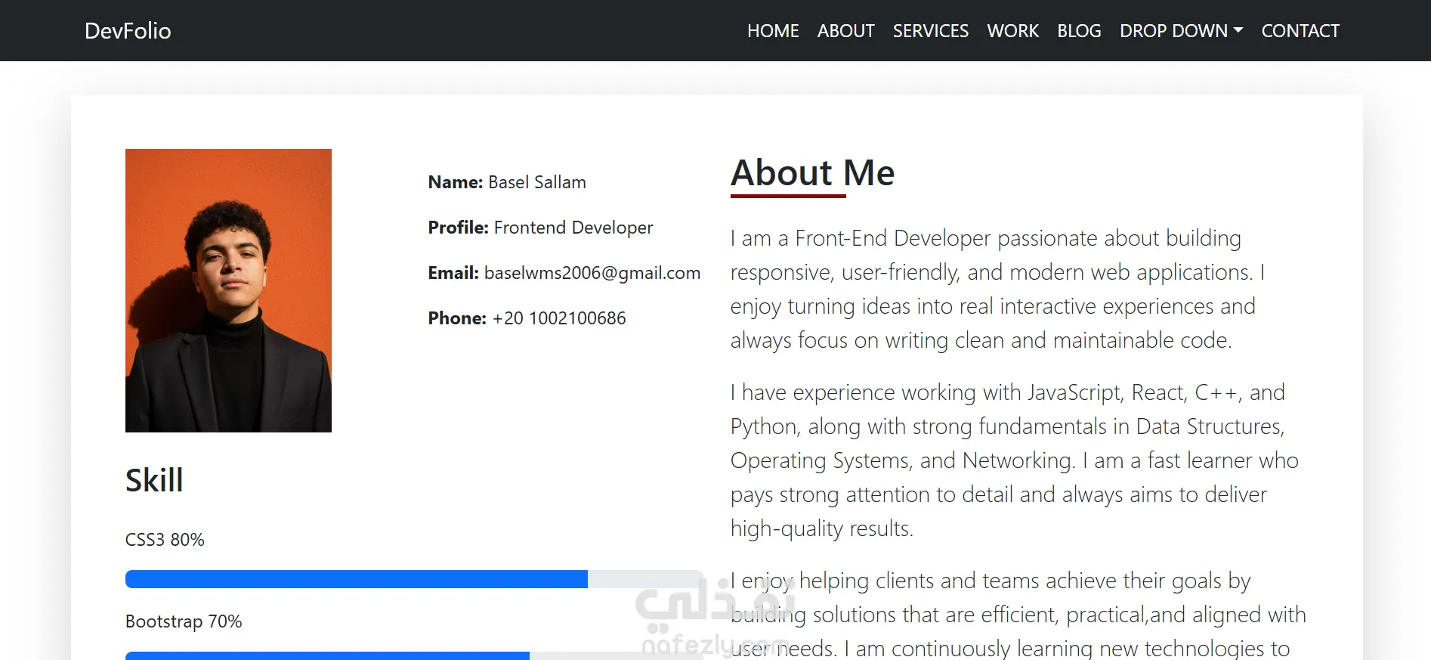
Task: Open the WORK nav link
Action: pos(1013,31)
